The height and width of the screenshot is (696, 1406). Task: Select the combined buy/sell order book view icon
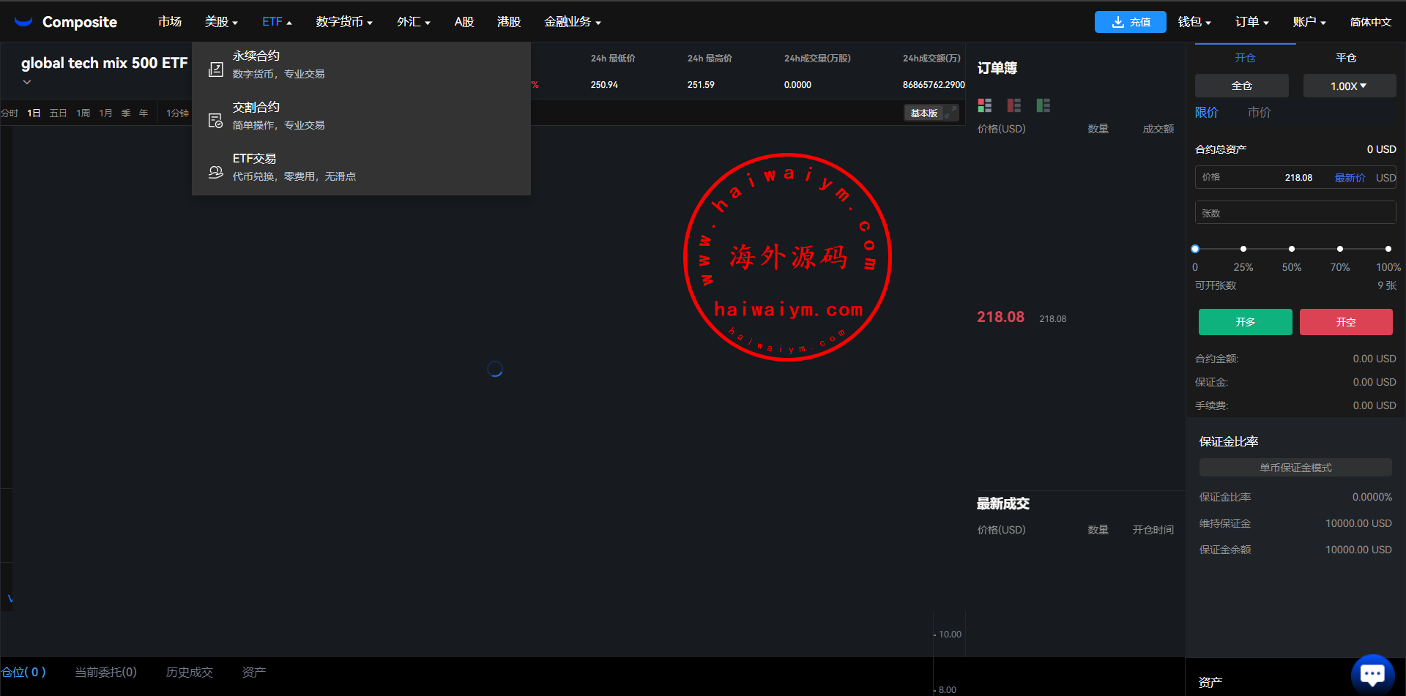pos(984,105)
